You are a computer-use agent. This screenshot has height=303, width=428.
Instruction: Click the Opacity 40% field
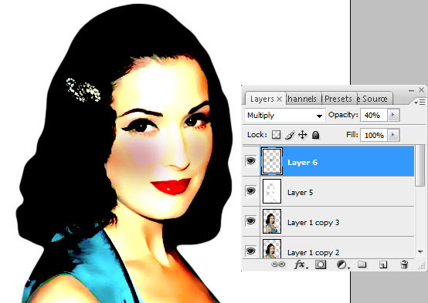click(374, 115)
